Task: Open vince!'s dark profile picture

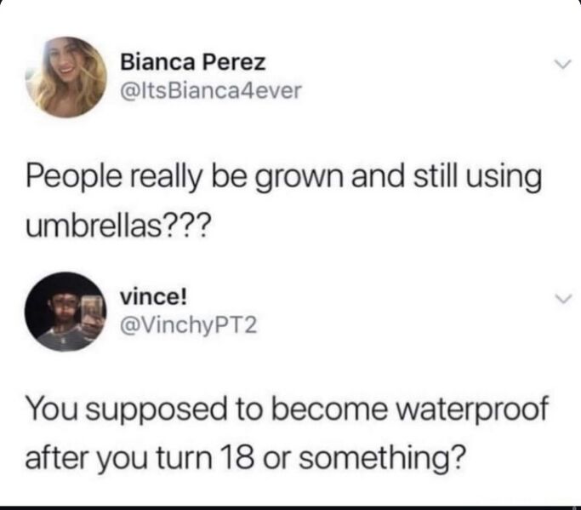Action: point(66,312)
